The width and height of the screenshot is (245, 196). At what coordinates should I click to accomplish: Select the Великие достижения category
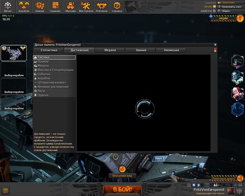click(54, 87)
